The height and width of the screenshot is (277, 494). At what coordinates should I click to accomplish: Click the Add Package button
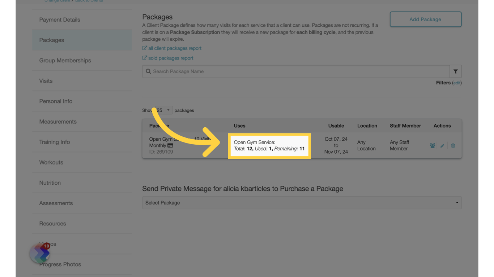(425, 19)
